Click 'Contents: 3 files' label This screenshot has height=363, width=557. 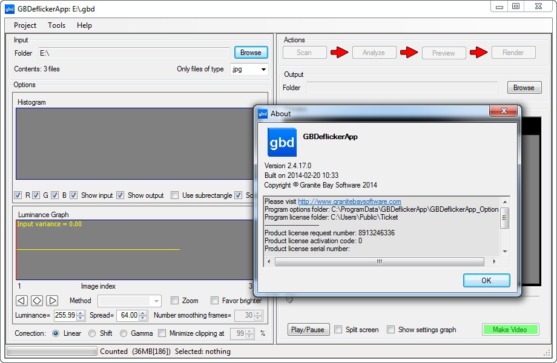(37, 69)
